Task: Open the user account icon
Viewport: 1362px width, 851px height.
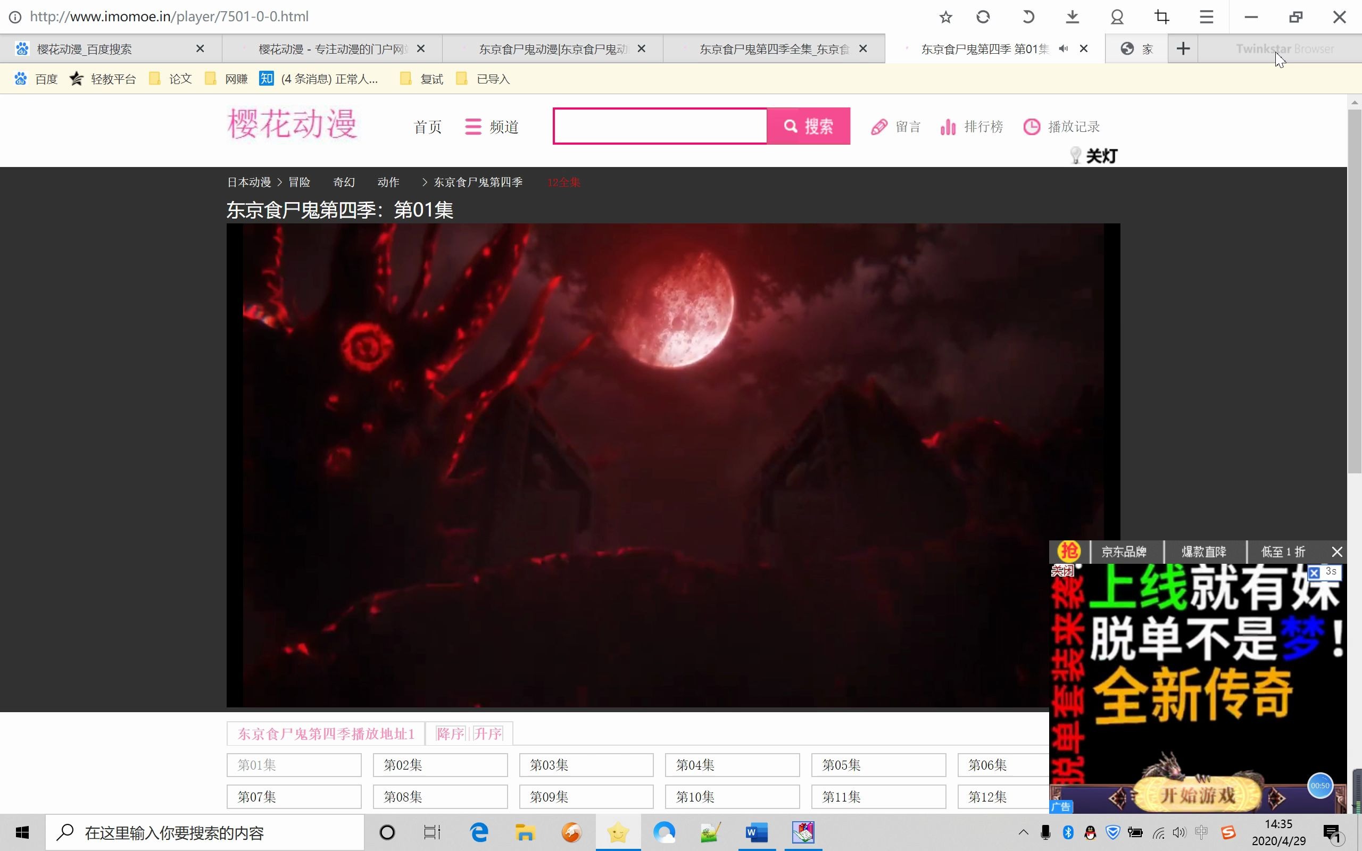Action: point(1117,17)
